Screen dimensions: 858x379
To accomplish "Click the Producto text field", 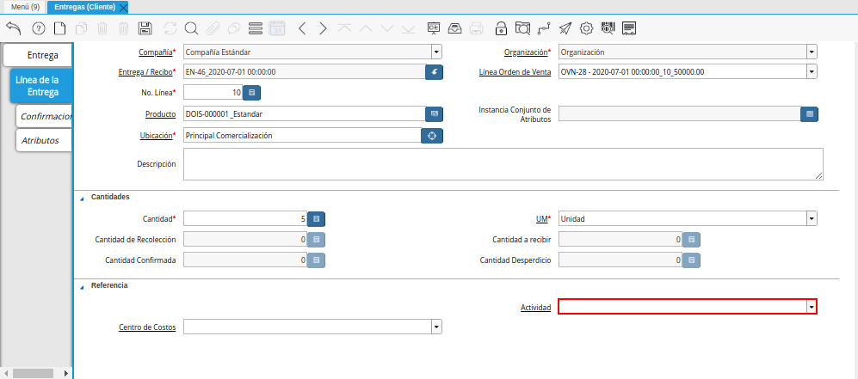I will click(x=305, y=113).
